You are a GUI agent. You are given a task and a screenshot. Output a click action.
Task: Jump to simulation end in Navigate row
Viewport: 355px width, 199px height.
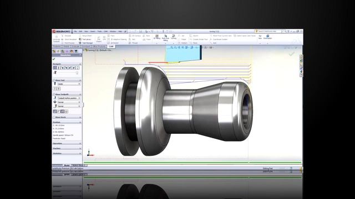78,67
